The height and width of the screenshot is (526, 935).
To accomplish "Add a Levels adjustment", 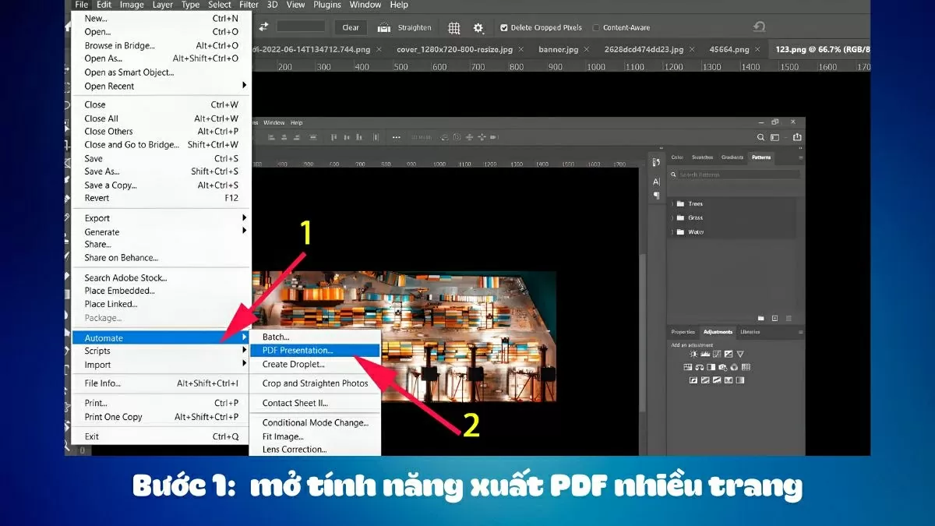I will (x=704, y=355).
